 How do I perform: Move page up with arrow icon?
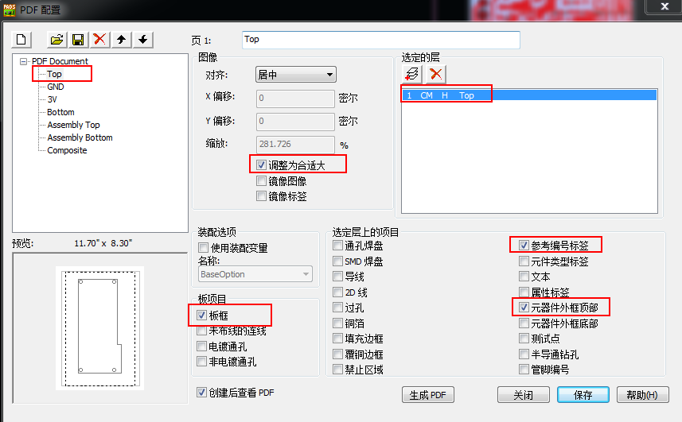[x=121, y=40]
